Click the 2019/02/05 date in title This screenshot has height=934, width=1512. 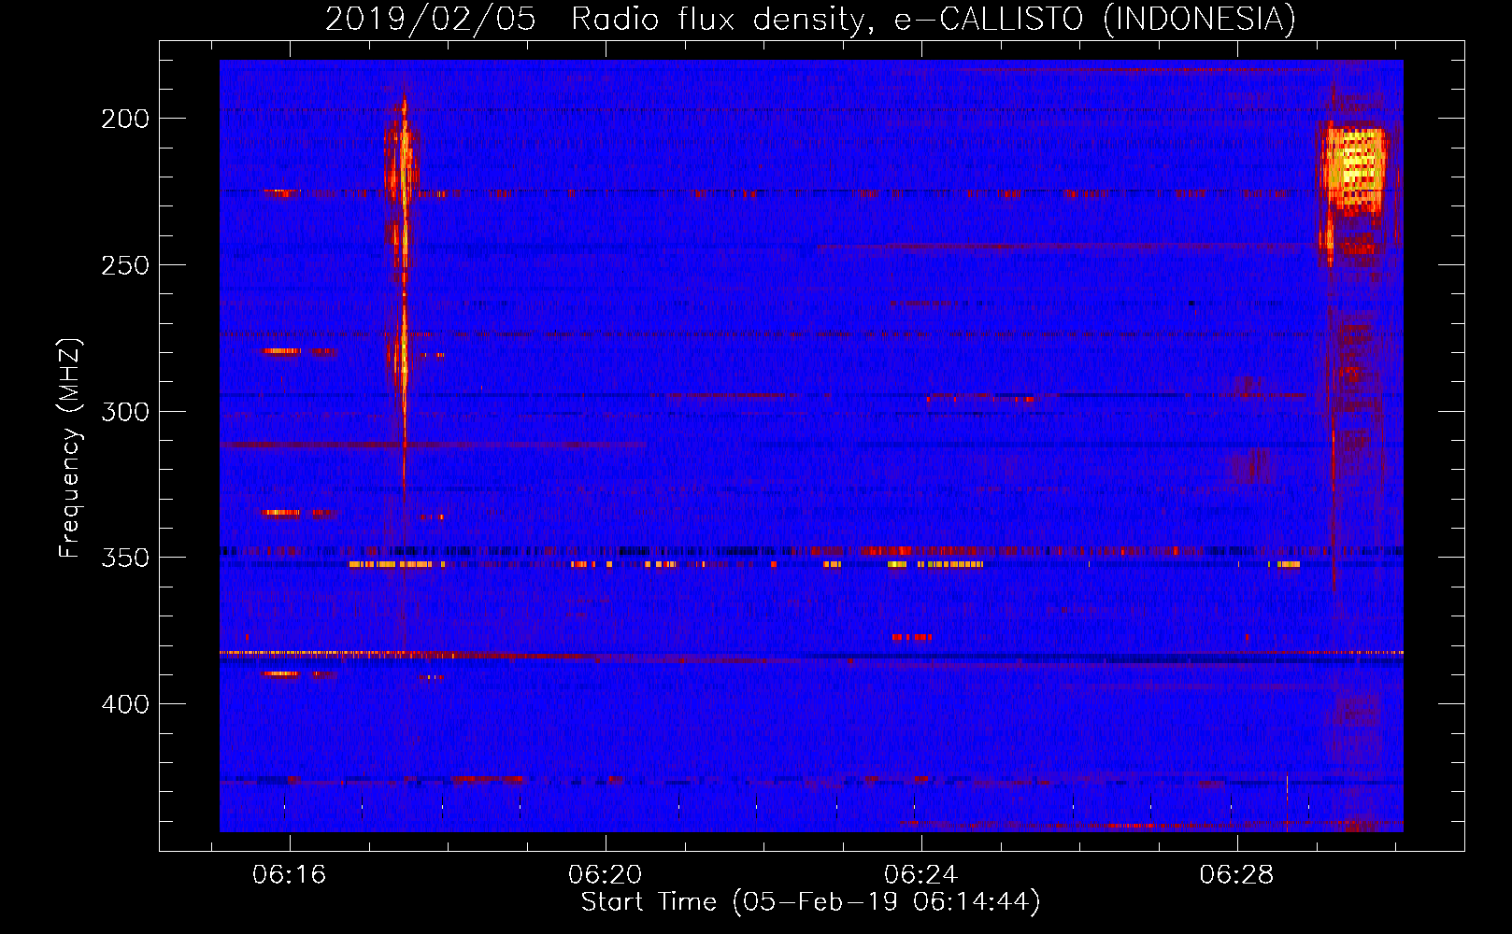pyautogui.click(x=431, y=20)
